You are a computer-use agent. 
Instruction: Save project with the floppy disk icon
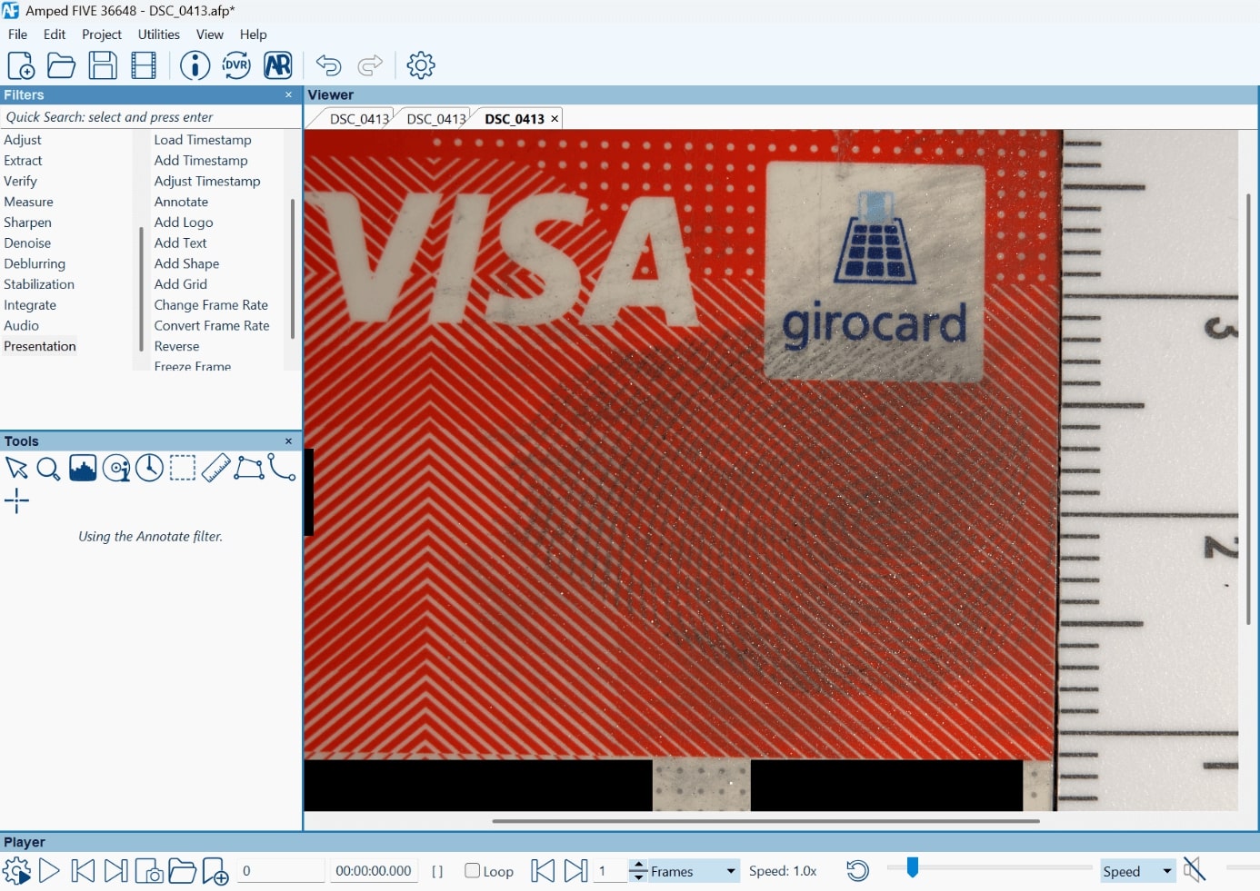[103, 65]
